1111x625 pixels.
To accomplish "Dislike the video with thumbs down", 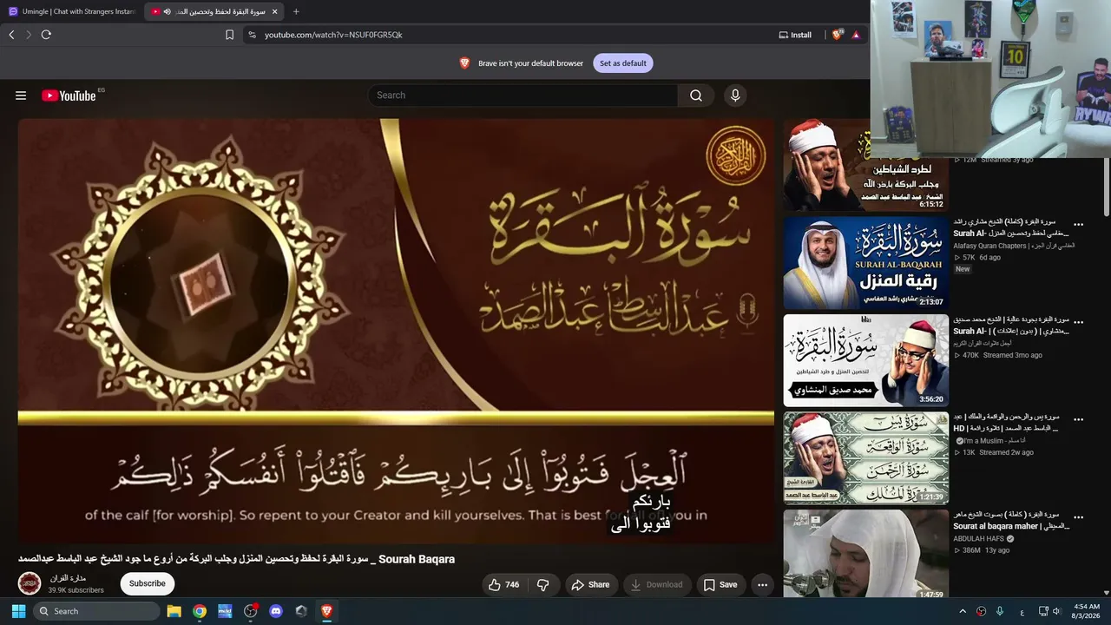I will click(543, 585).
